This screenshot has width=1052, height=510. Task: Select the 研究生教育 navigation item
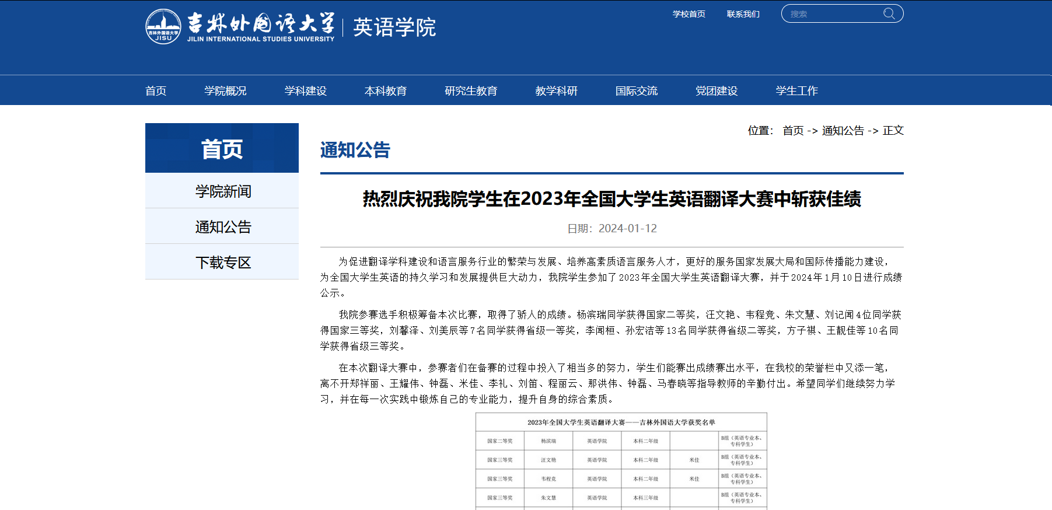tap(471, 90)
